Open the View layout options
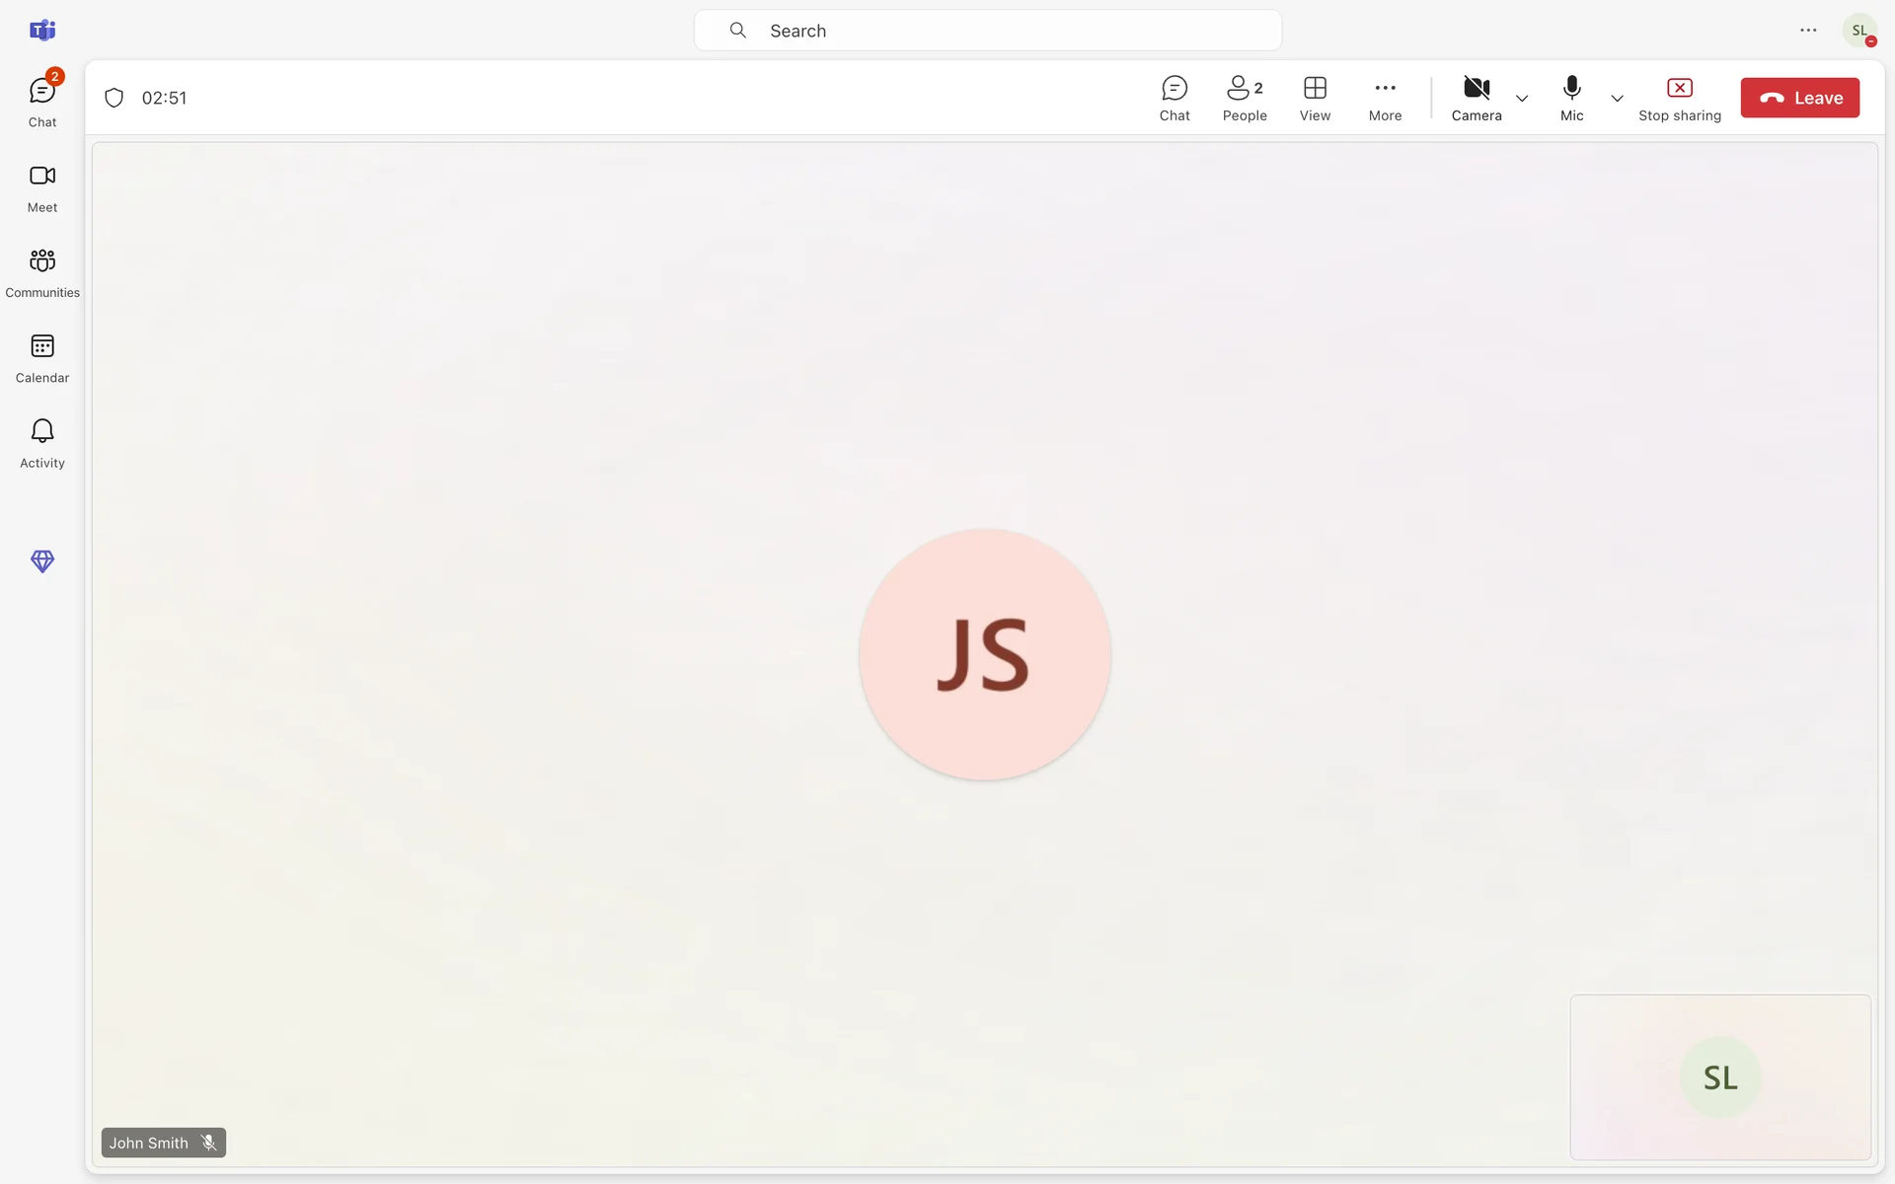The width and height of the screenshot is (1895, 1184). [1315, 98]
